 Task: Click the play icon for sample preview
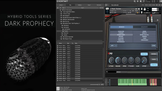tap(99, 85)
